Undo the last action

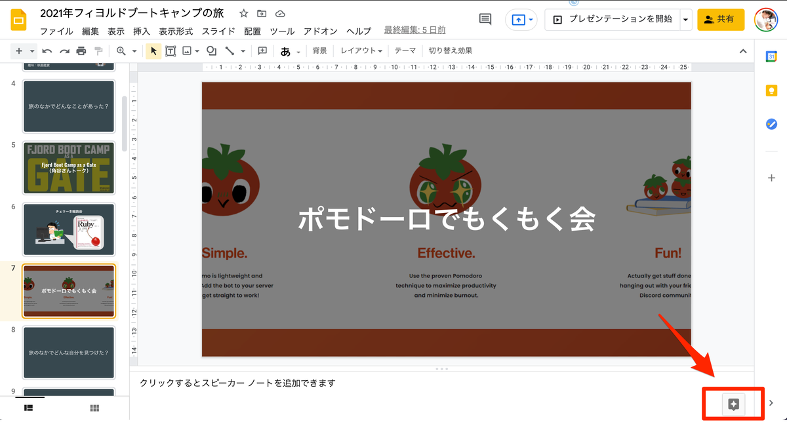pos(47,51)
